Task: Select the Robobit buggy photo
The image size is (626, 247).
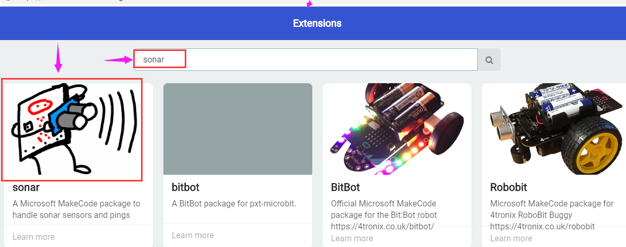Action: point(555,129)
